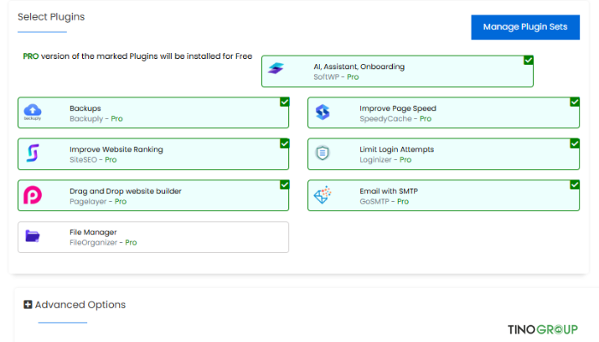Click the PRO version free install notice
Viewport: 599px width, 342px height.
coord(138,56)
